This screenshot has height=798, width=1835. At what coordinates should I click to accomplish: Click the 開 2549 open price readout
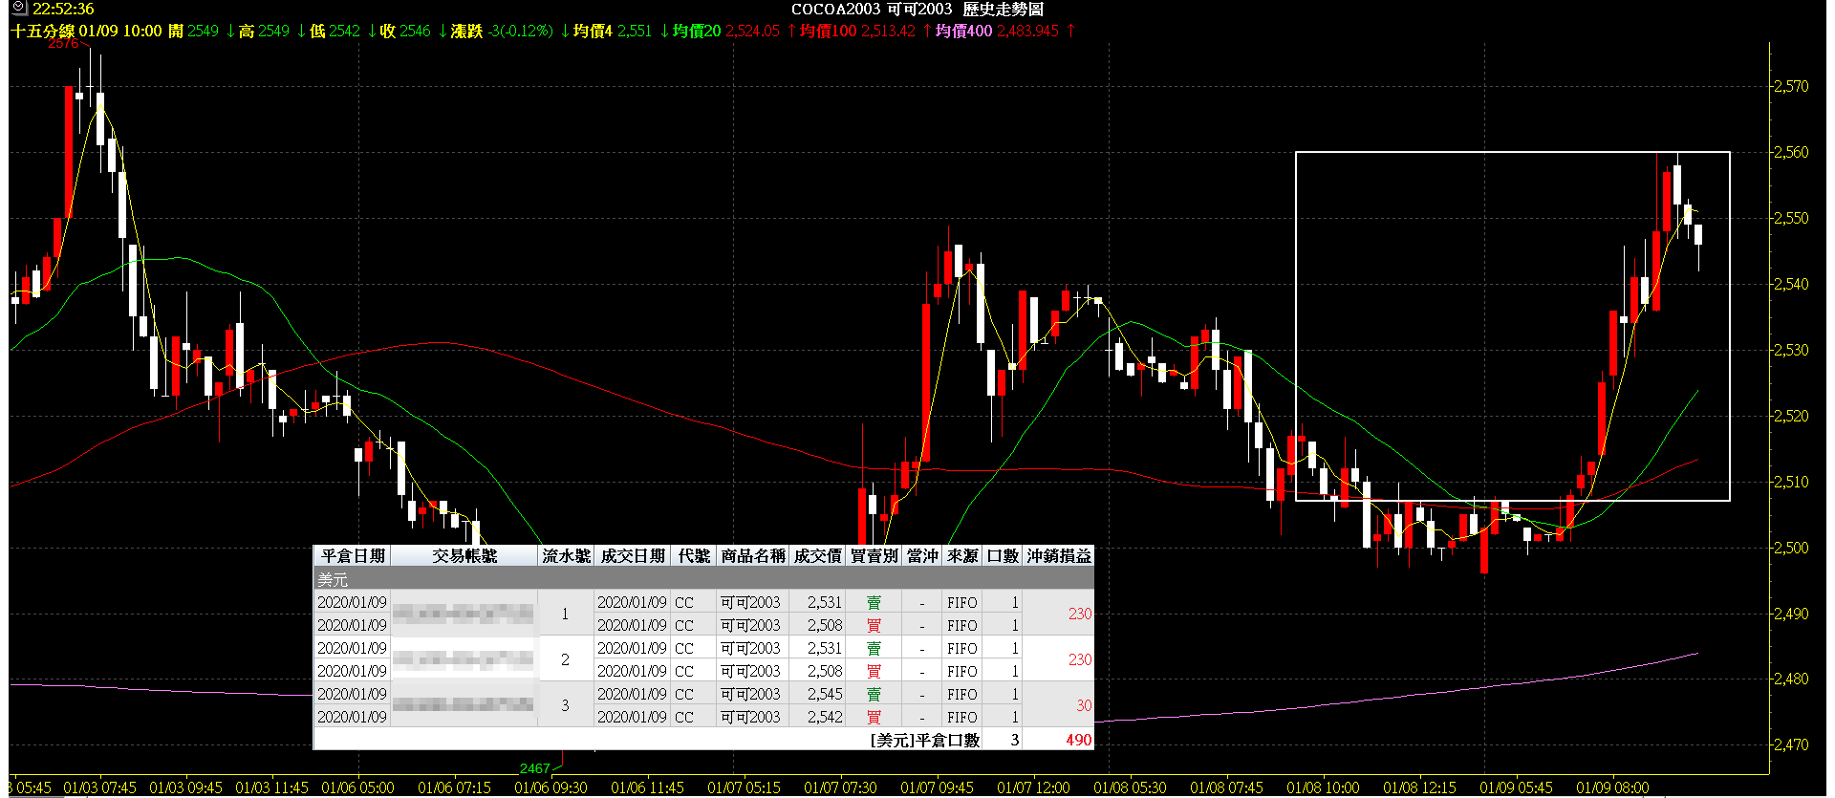coord(193,31)
